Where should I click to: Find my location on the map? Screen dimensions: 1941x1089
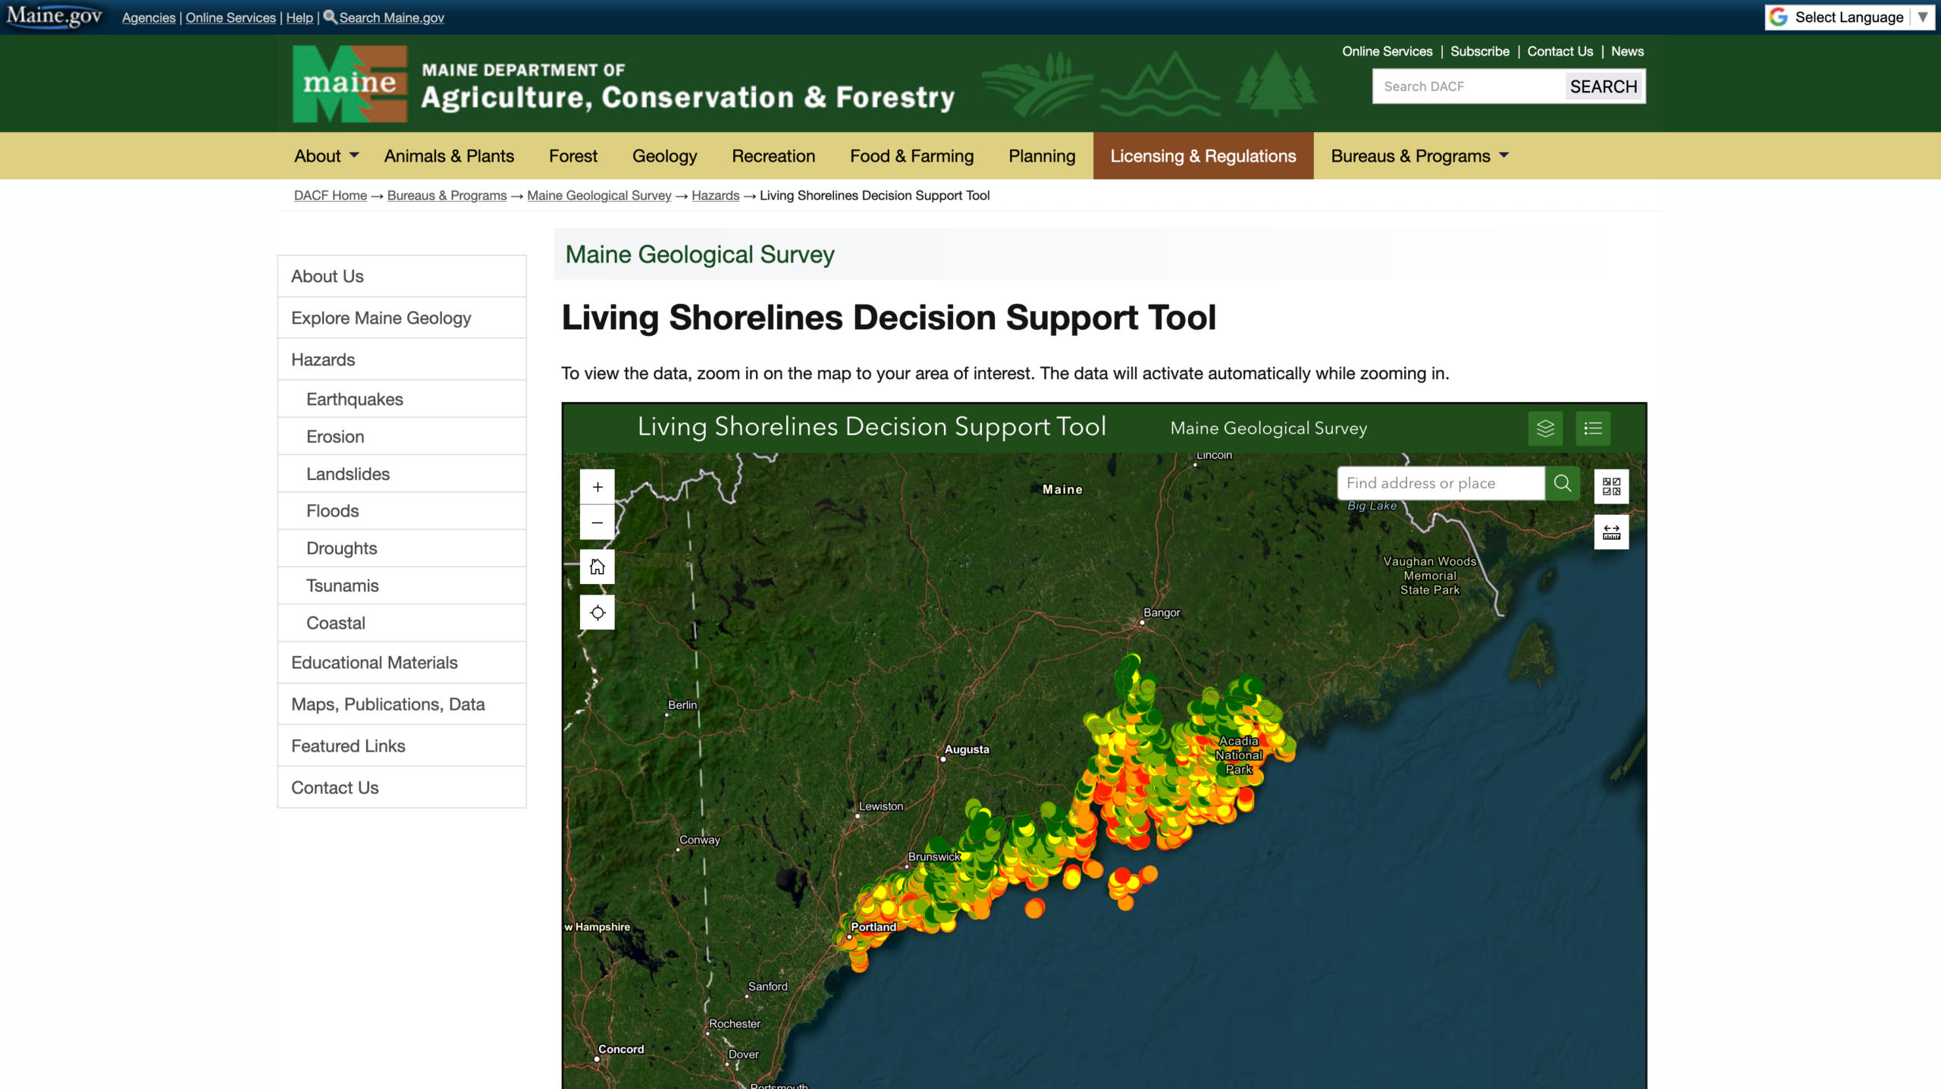coord(597,613)
